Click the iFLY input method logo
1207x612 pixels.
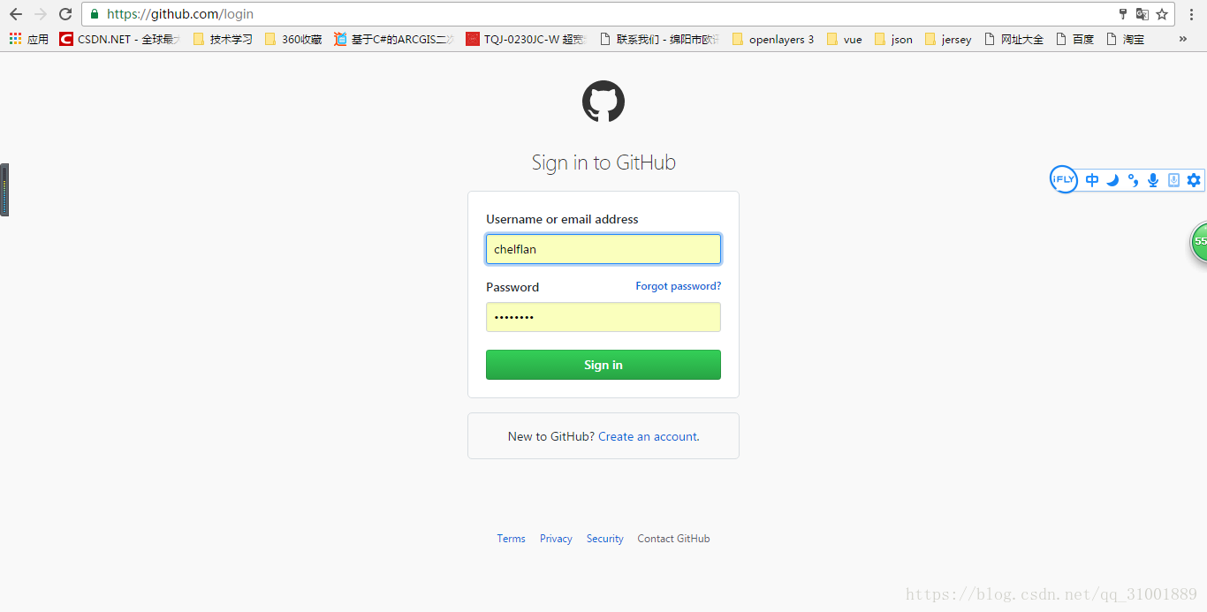point(1064,179)
